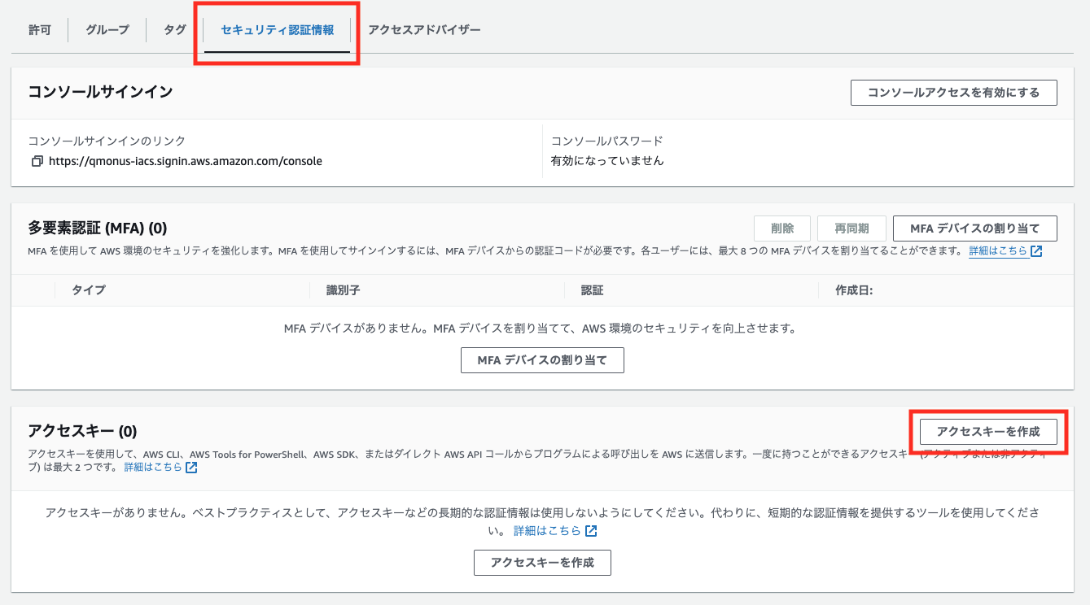
Task: Select the セキュリティ認証情報 tab
Action: pos(277,30)
